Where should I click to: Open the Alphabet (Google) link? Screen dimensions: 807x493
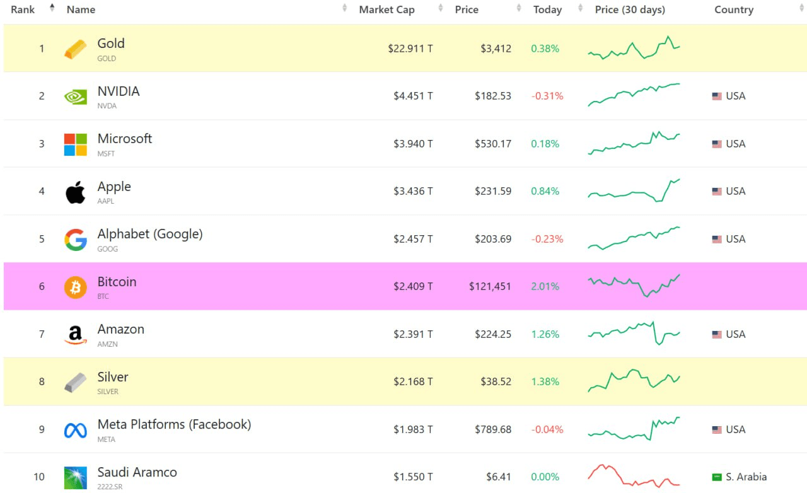click(150, 235)
